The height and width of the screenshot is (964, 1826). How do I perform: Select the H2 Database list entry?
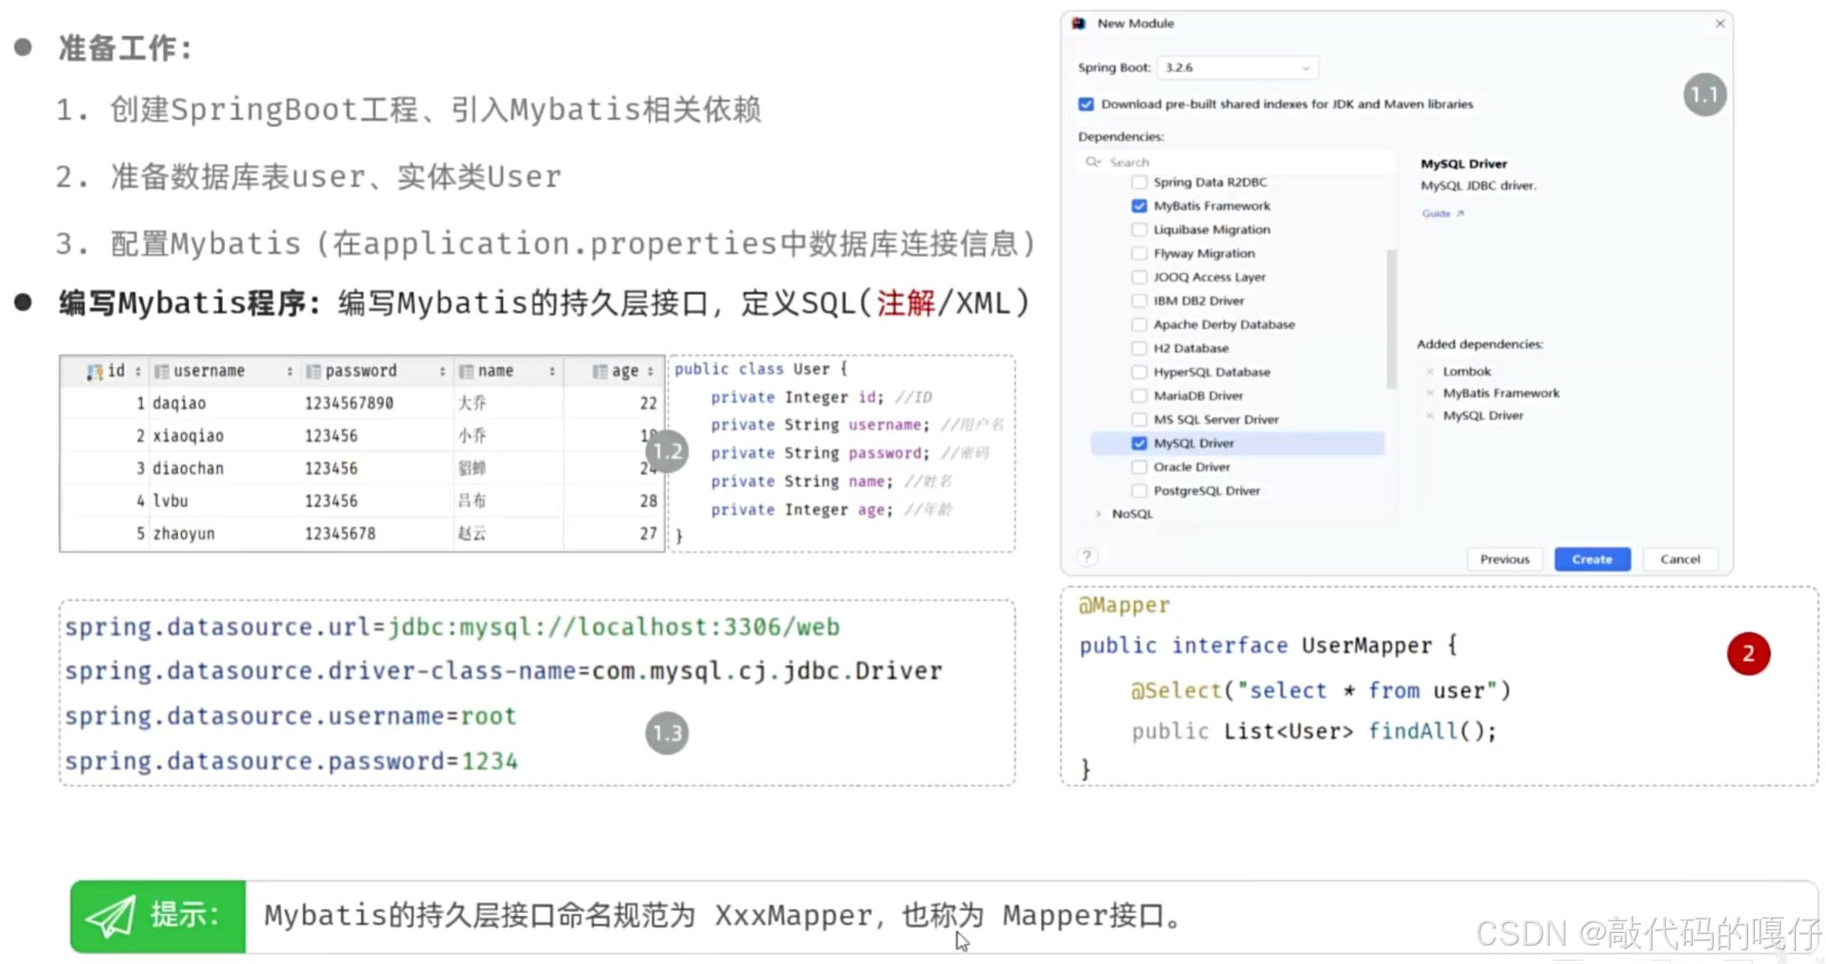click(1190, 348)
